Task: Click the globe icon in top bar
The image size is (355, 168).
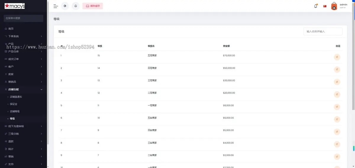Action: coord(65,6)
